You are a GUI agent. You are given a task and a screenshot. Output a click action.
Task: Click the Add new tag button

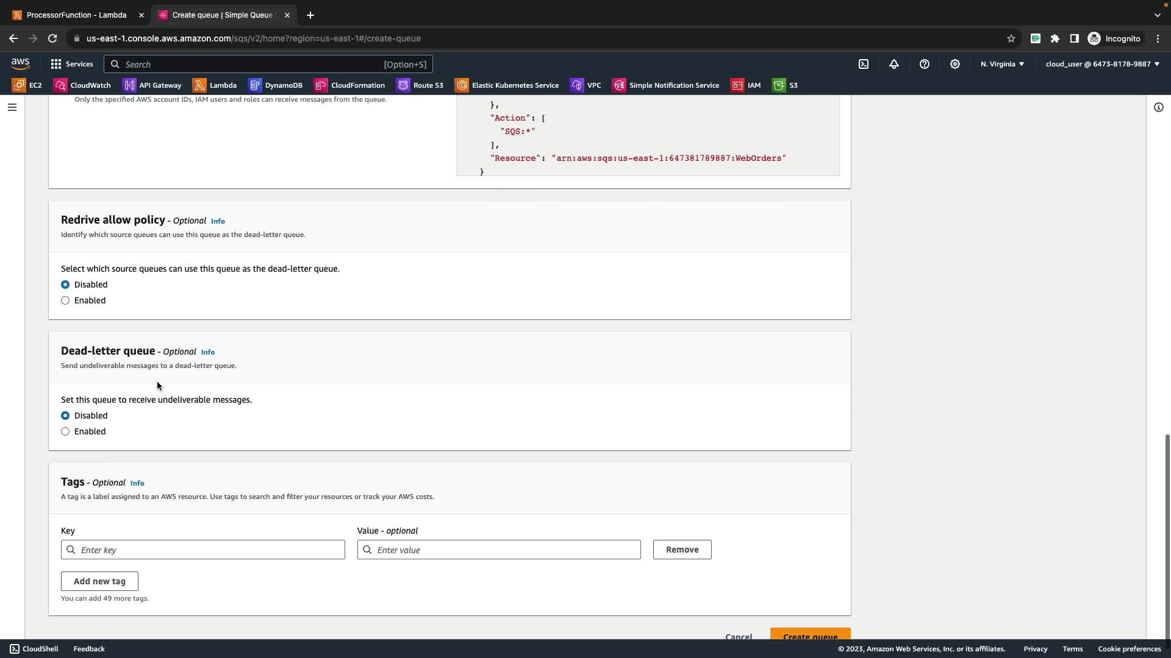(x=99, y=581)
